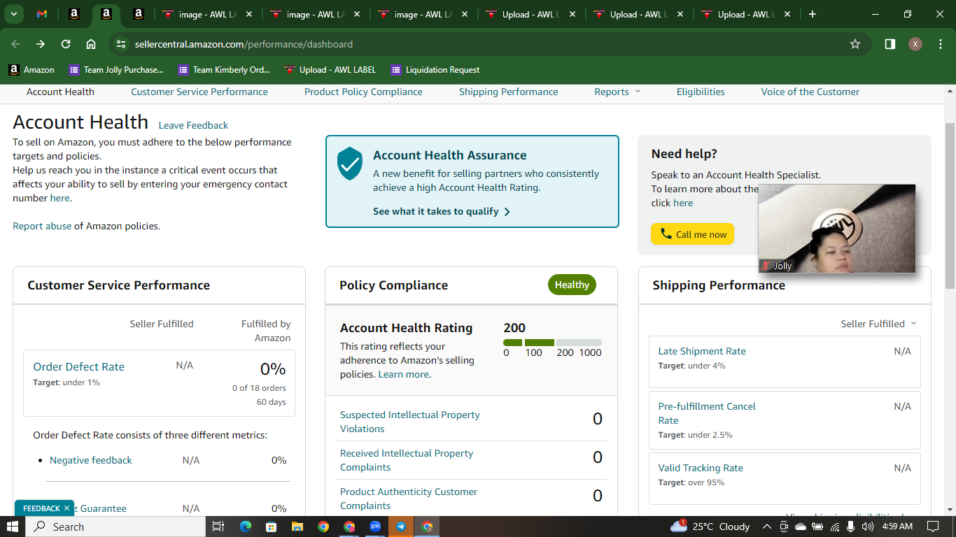Open Suspected Intellectual Property Violations link
The image size is (956, 537).
tap(410, 422)
